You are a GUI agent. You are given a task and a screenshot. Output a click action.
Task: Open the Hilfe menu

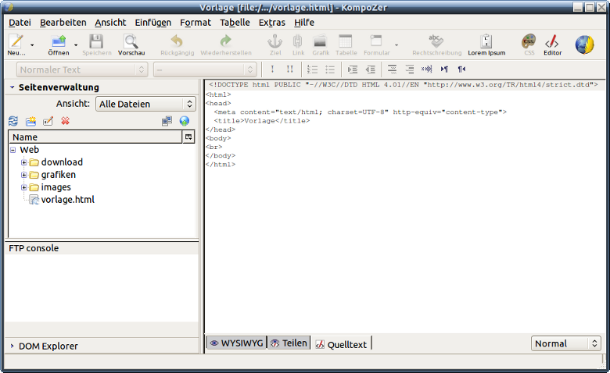(304, 23)
